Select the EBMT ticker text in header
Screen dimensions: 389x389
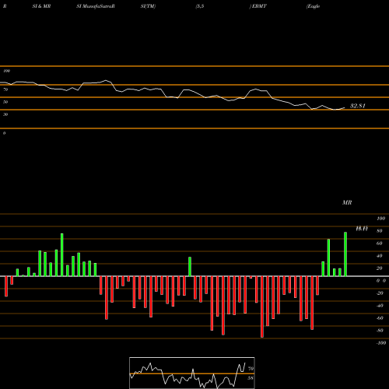259,6
